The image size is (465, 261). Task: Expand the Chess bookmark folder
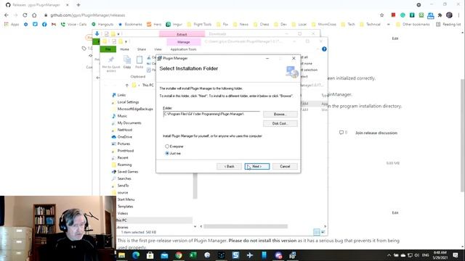[262, 24]
